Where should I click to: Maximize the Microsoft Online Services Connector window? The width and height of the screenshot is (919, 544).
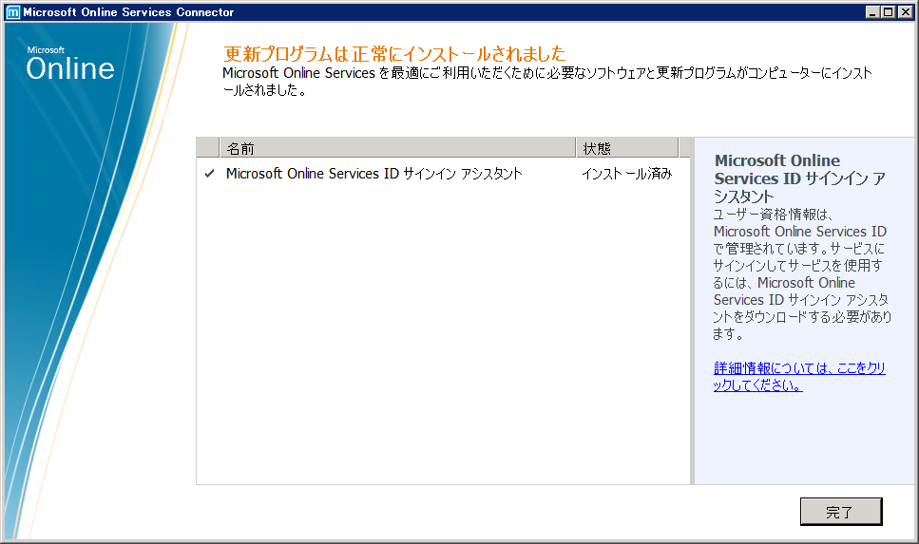889,11
